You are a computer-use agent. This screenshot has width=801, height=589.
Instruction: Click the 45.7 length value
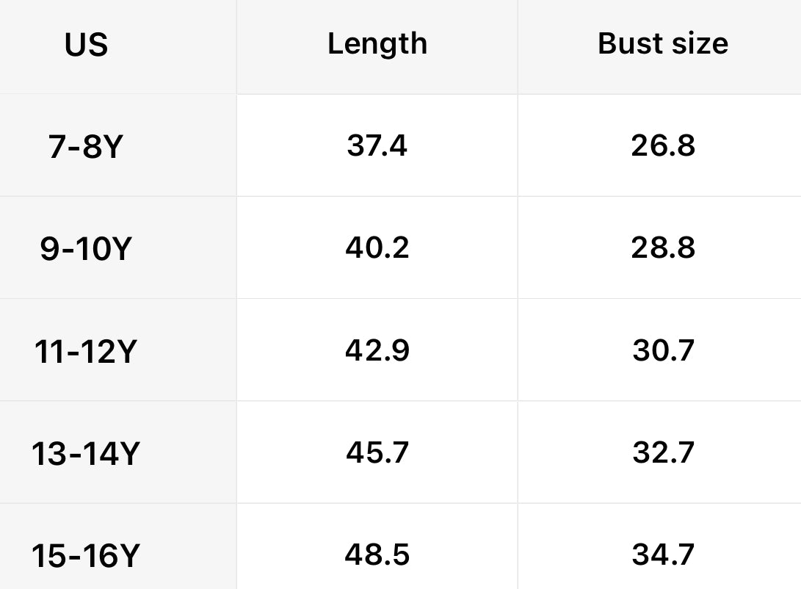(x=377, y=452)
